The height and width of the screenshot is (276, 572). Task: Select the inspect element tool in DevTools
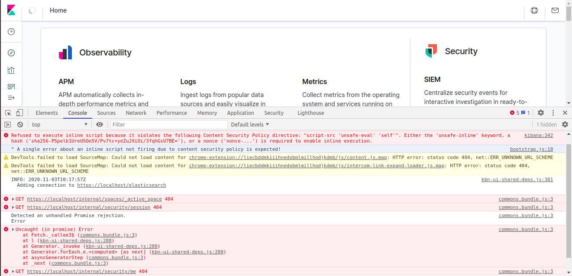coord(7,113)
